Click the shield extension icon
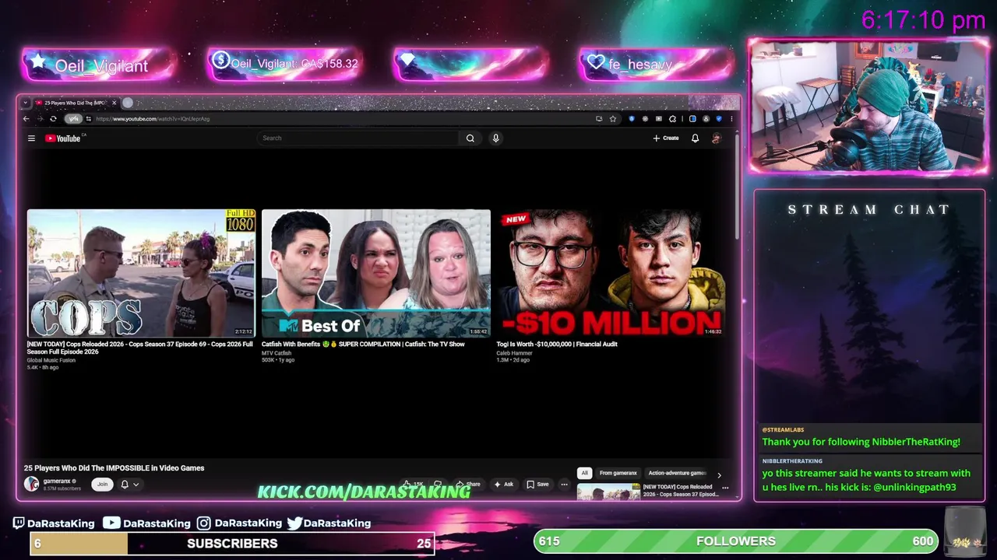 [632, 119]
